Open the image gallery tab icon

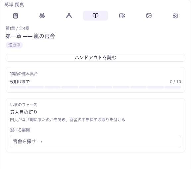pos(149,16)
